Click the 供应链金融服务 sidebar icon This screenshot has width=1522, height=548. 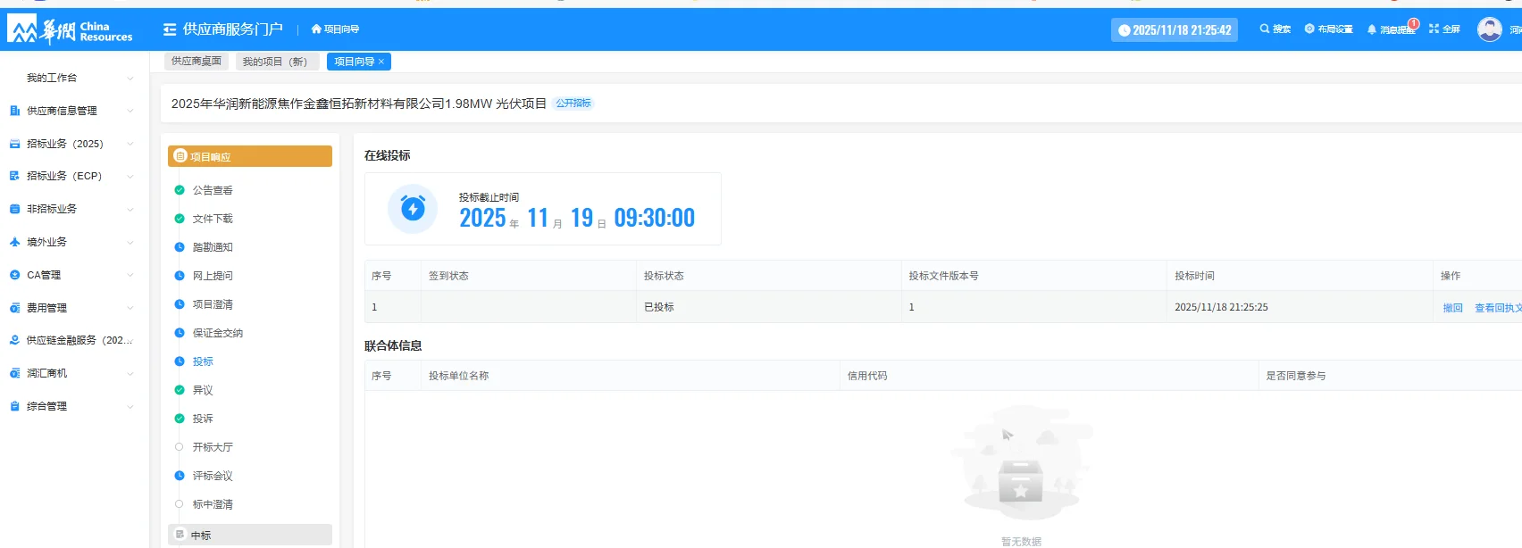point(14,340)
